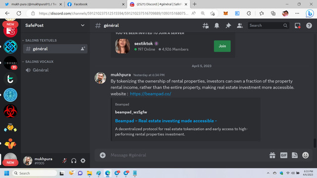Switch to the mukh pura Twitter tab

[x=34, y=4]
